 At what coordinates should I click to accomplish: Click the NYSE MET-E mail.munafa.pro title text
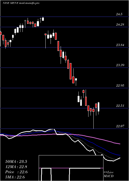point(21,3)
